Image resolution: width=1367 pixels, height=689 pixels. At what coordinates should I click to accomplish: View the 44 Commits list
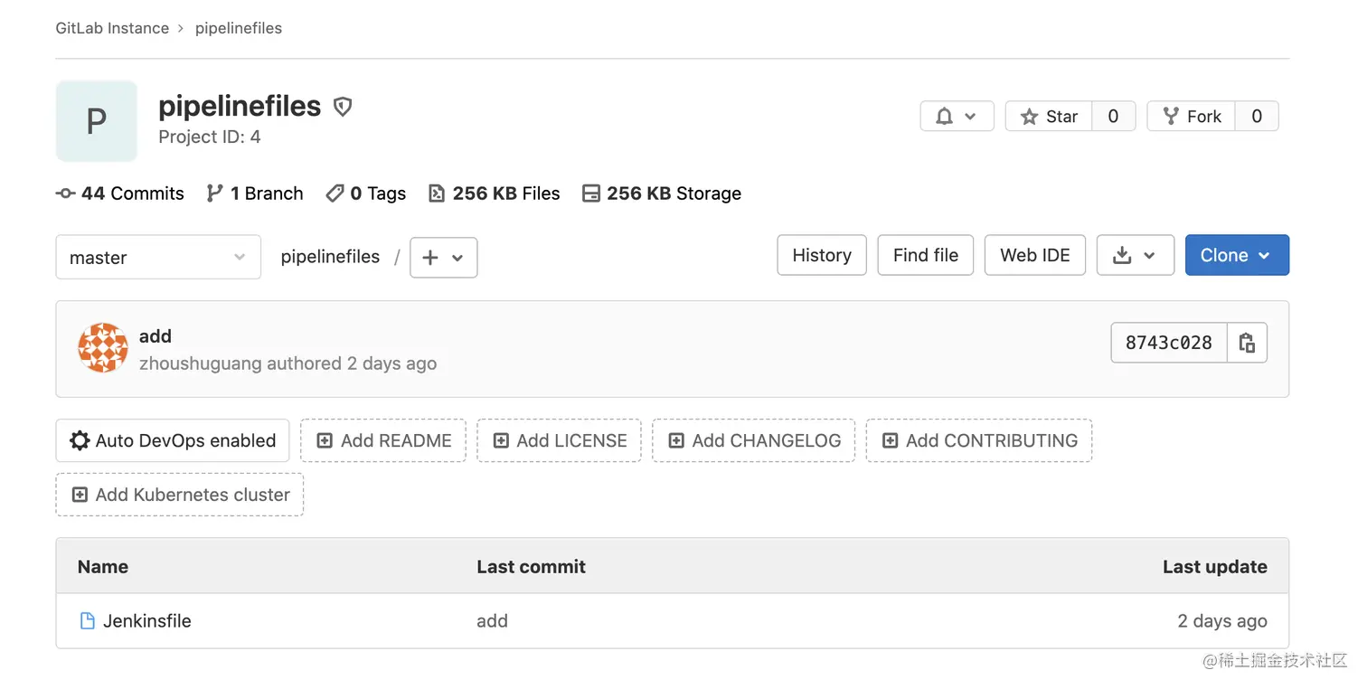(x=119, y=193)
